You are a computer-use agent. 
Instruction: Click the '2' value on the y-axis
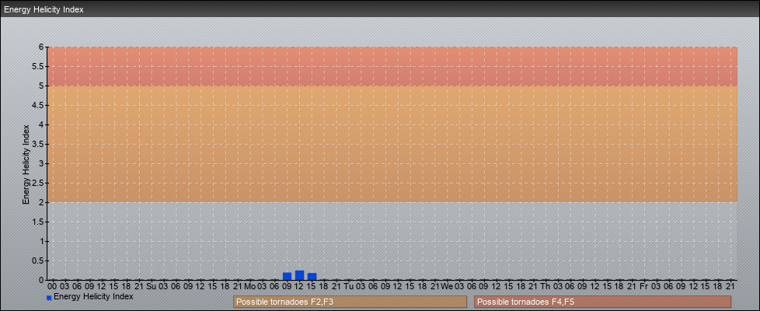pyautogui.click(x=40, y=202)
